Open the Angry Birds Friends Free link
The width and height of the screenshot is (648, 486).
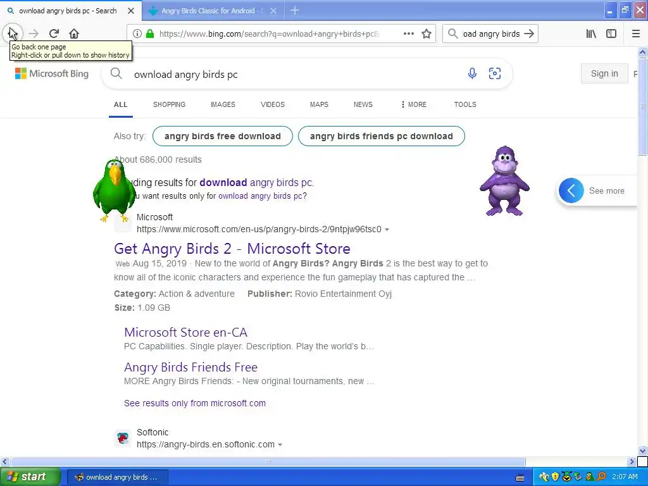pos(190,367)
